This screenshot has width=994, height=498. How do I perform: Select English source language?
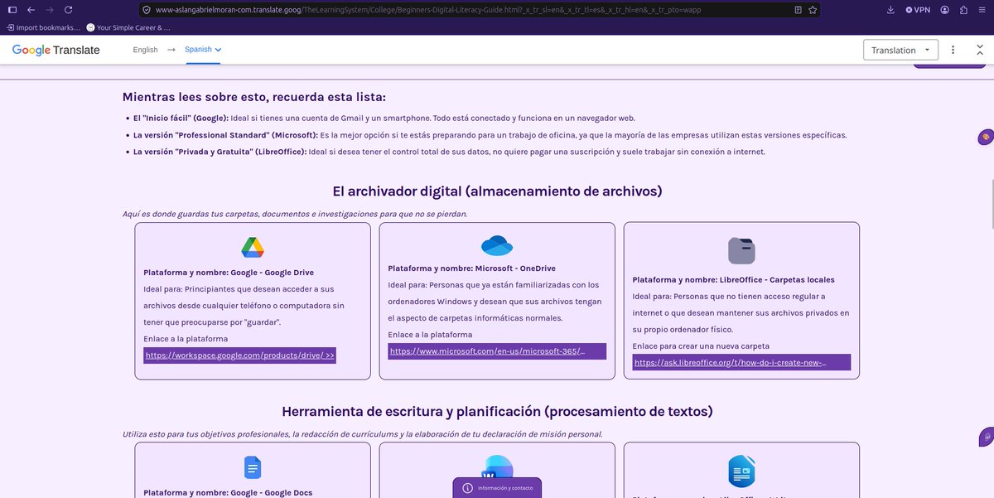pos(145,50)
